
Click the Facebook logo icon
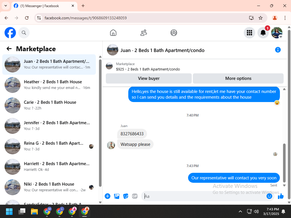(10, 33)
